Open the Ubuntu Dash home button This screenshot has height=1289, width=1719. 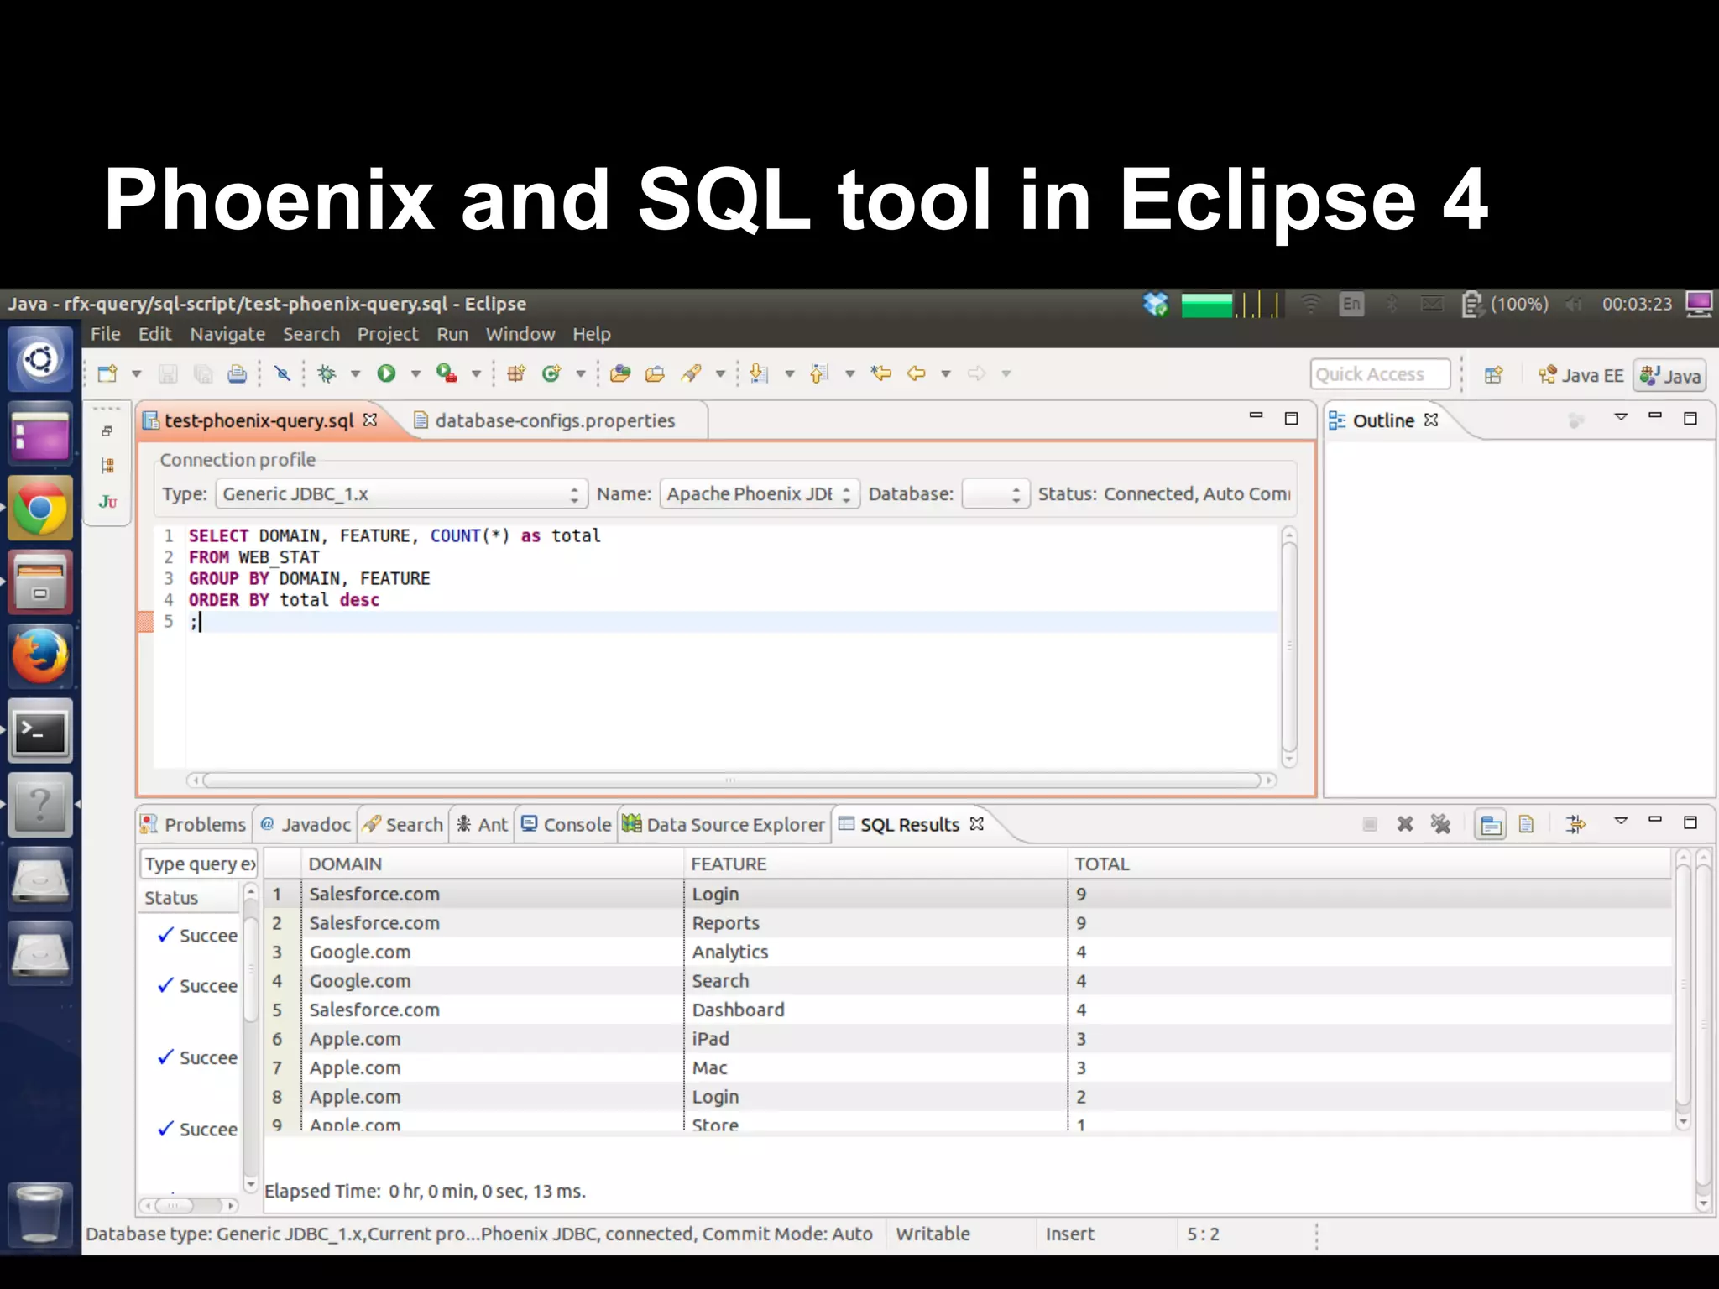tap(39, 360)
